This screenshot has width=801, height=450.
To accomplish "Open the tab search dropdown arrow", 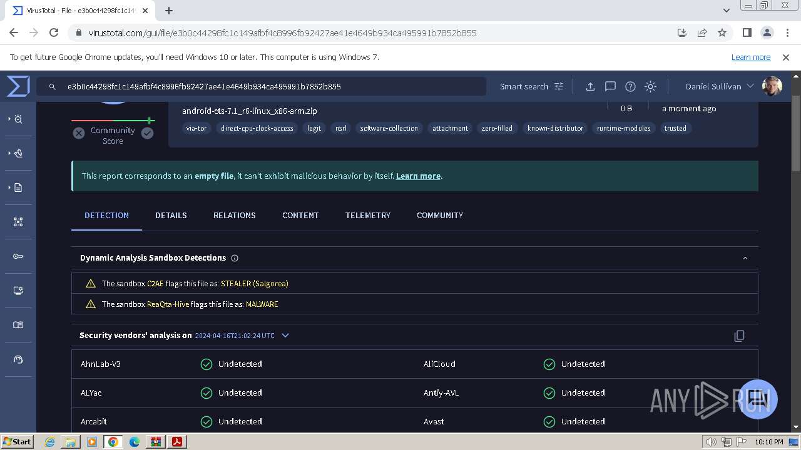I will [727, 10].
